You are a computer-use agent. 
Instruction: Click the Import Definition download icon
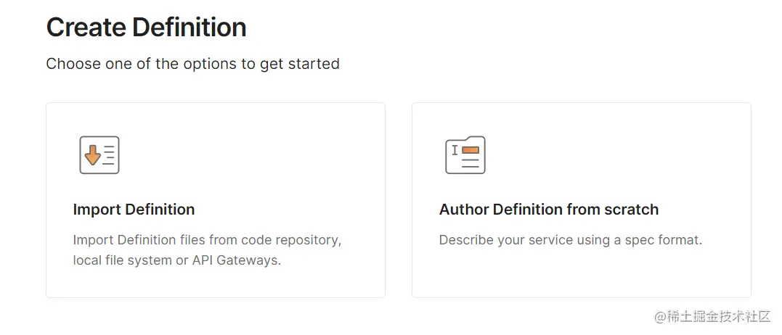(x=99, y=155)
